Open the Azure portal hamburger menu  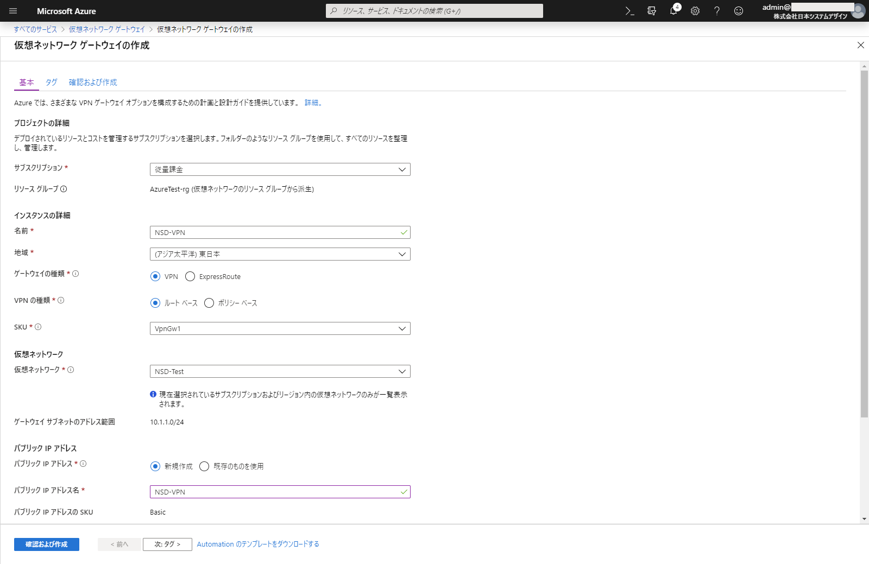point(13,11)
